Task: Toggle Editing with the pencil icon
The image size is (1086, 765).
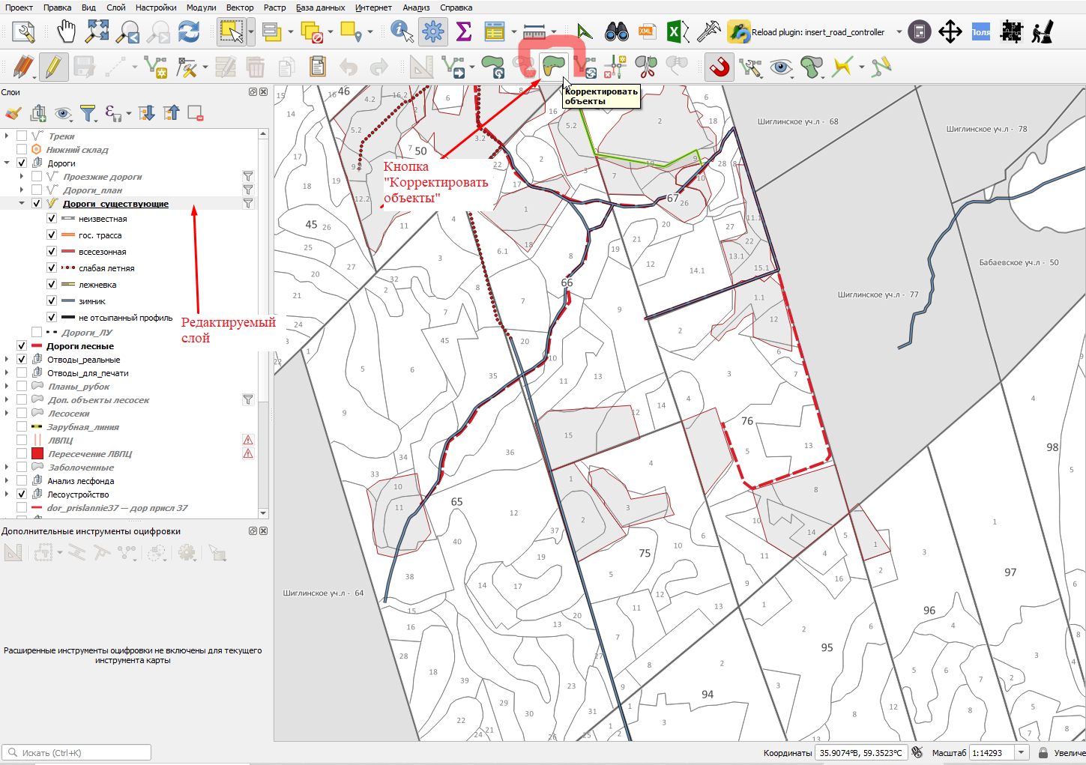Action: [53, 67]
